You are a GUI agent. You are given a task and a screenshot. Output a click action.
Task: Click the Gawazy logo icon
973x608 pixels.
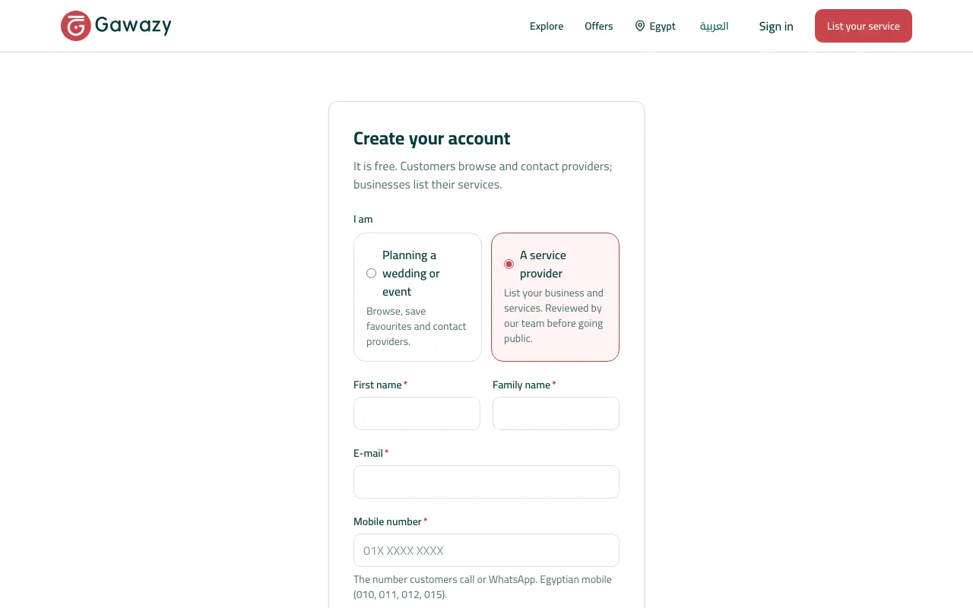coord(76,26)
